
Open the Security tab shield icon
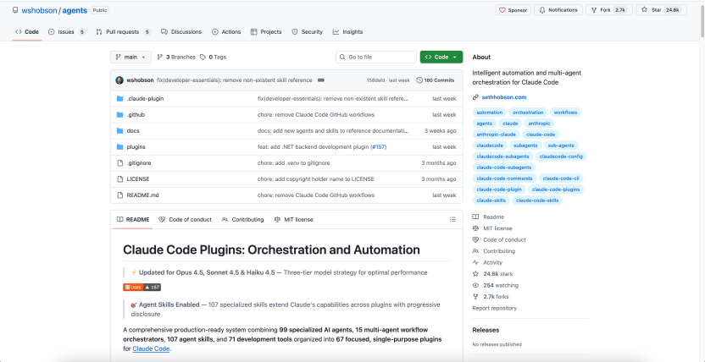[x=295, y=31]
